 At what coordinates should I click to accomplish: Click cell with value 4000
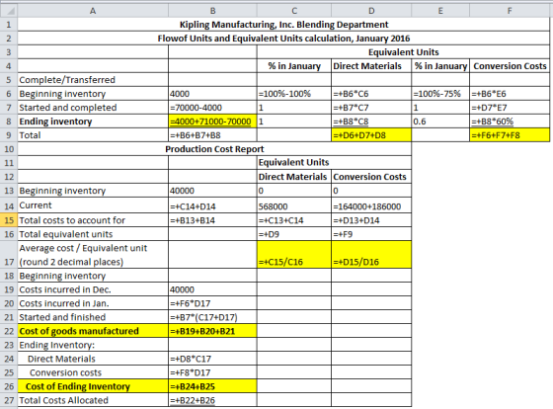pos(212,94)
